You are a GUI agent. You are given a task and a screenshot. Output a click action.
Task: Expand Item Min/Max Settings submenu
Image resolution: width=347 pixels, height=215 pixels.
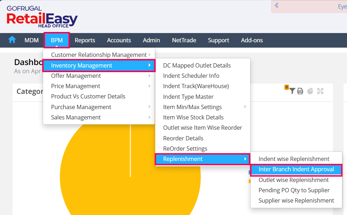tap(203, 107)
